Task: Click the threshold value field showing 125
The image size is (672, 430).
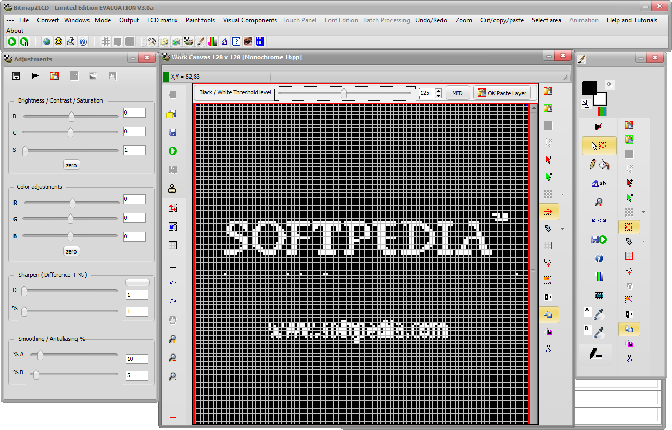Action: point(426,93)
